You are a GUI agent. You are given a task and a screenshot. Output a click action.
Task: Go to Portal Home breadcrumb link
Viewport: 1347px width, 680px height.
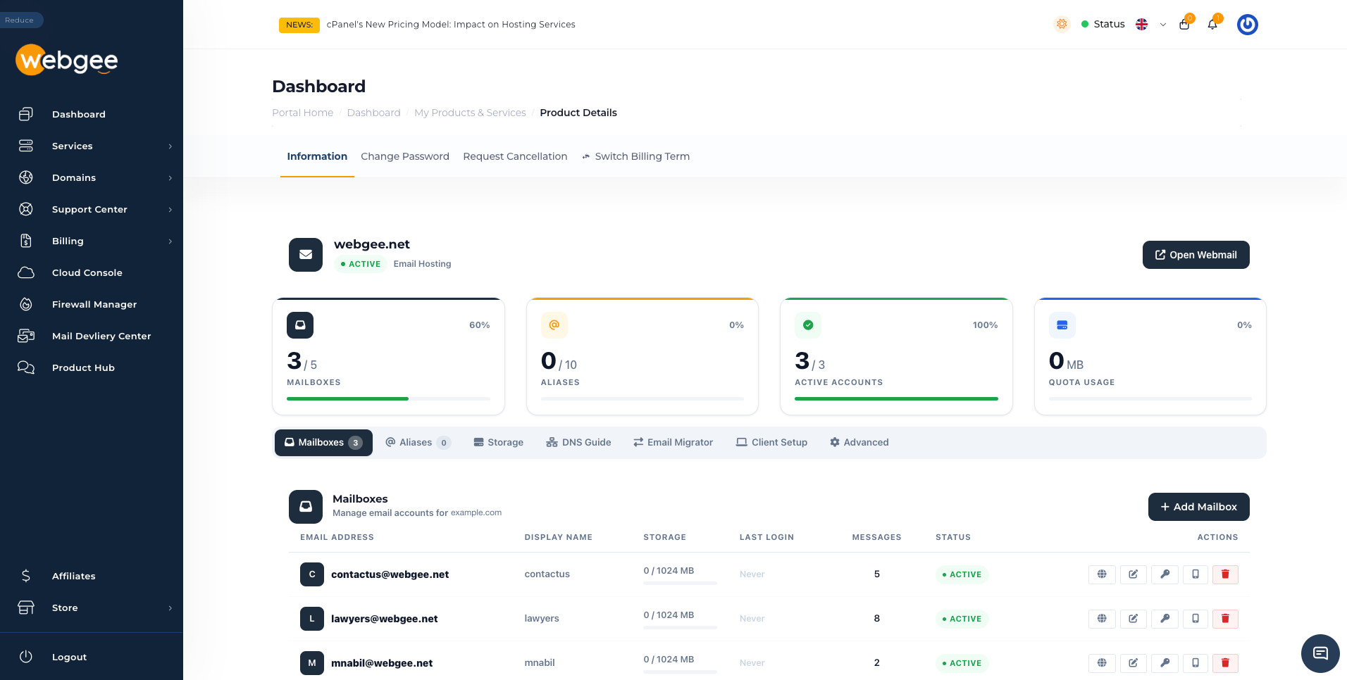[302, 113]
